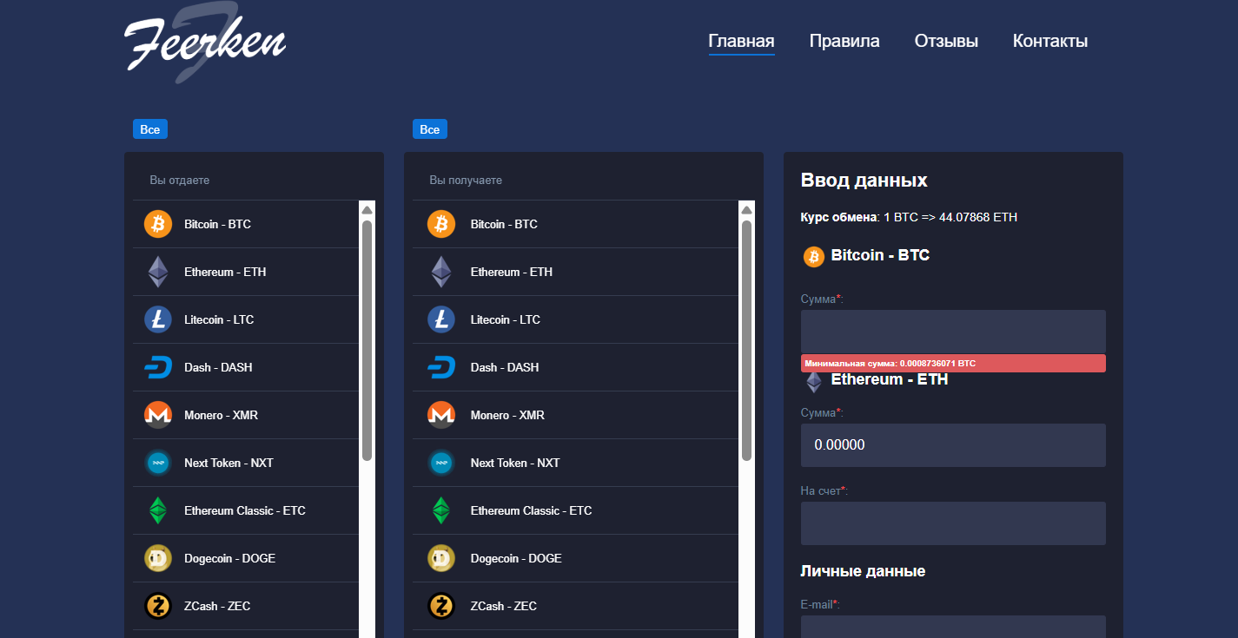Click the Ethereum Classic icon in the receive list
The width and height of the screenshot is (1238, 638).
[441, 510]
